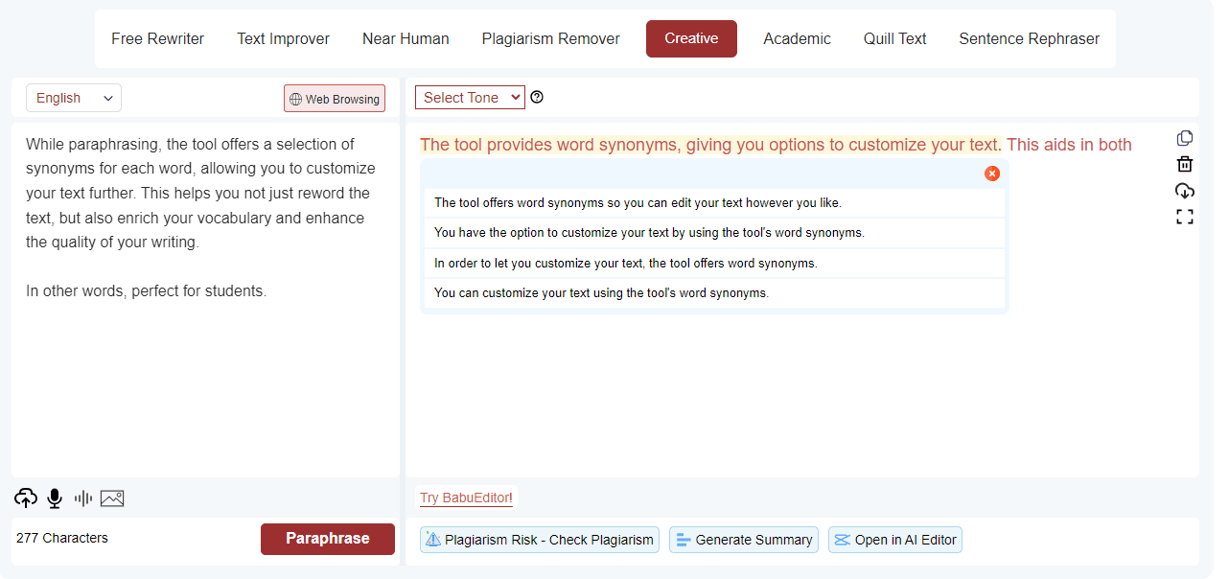Delete output with the trash icon
This screenshot has height=579, width=1229.
coord(1185,164)
